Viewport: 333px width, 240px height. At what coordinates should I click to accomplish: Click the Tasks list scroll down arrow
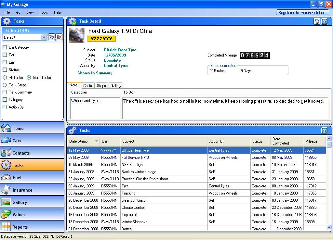pyautogui.click(x=328, y=227)
